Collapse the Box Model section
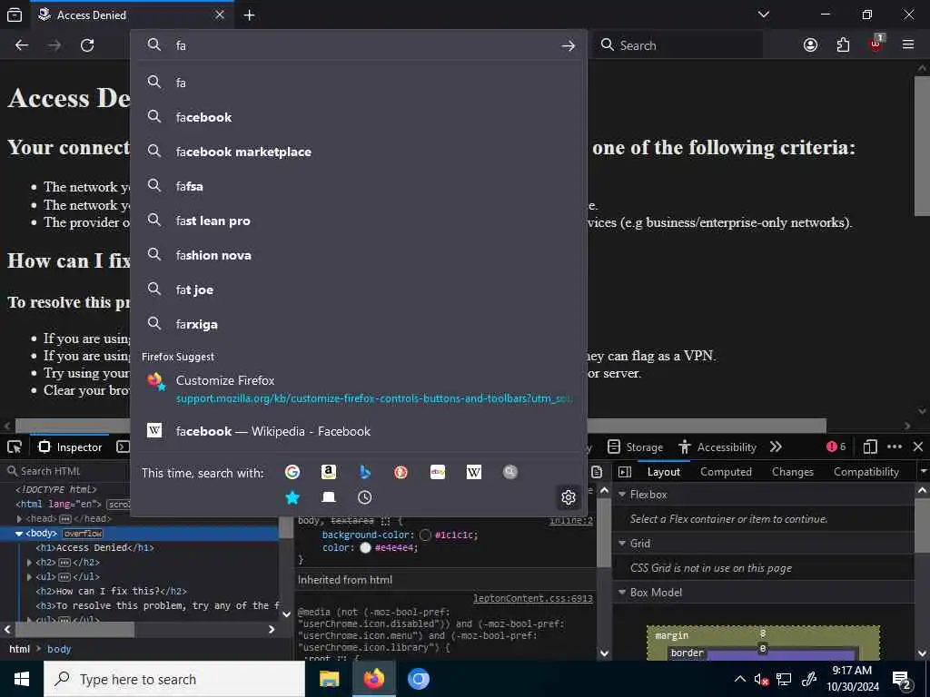This screenshot has height=697, width=930. 622,593
